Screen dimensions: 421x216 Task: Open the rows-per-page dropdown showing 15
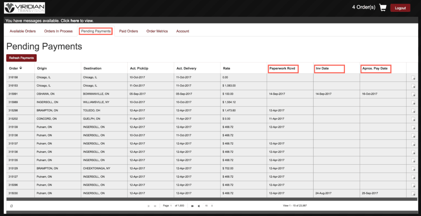(208, 206)
